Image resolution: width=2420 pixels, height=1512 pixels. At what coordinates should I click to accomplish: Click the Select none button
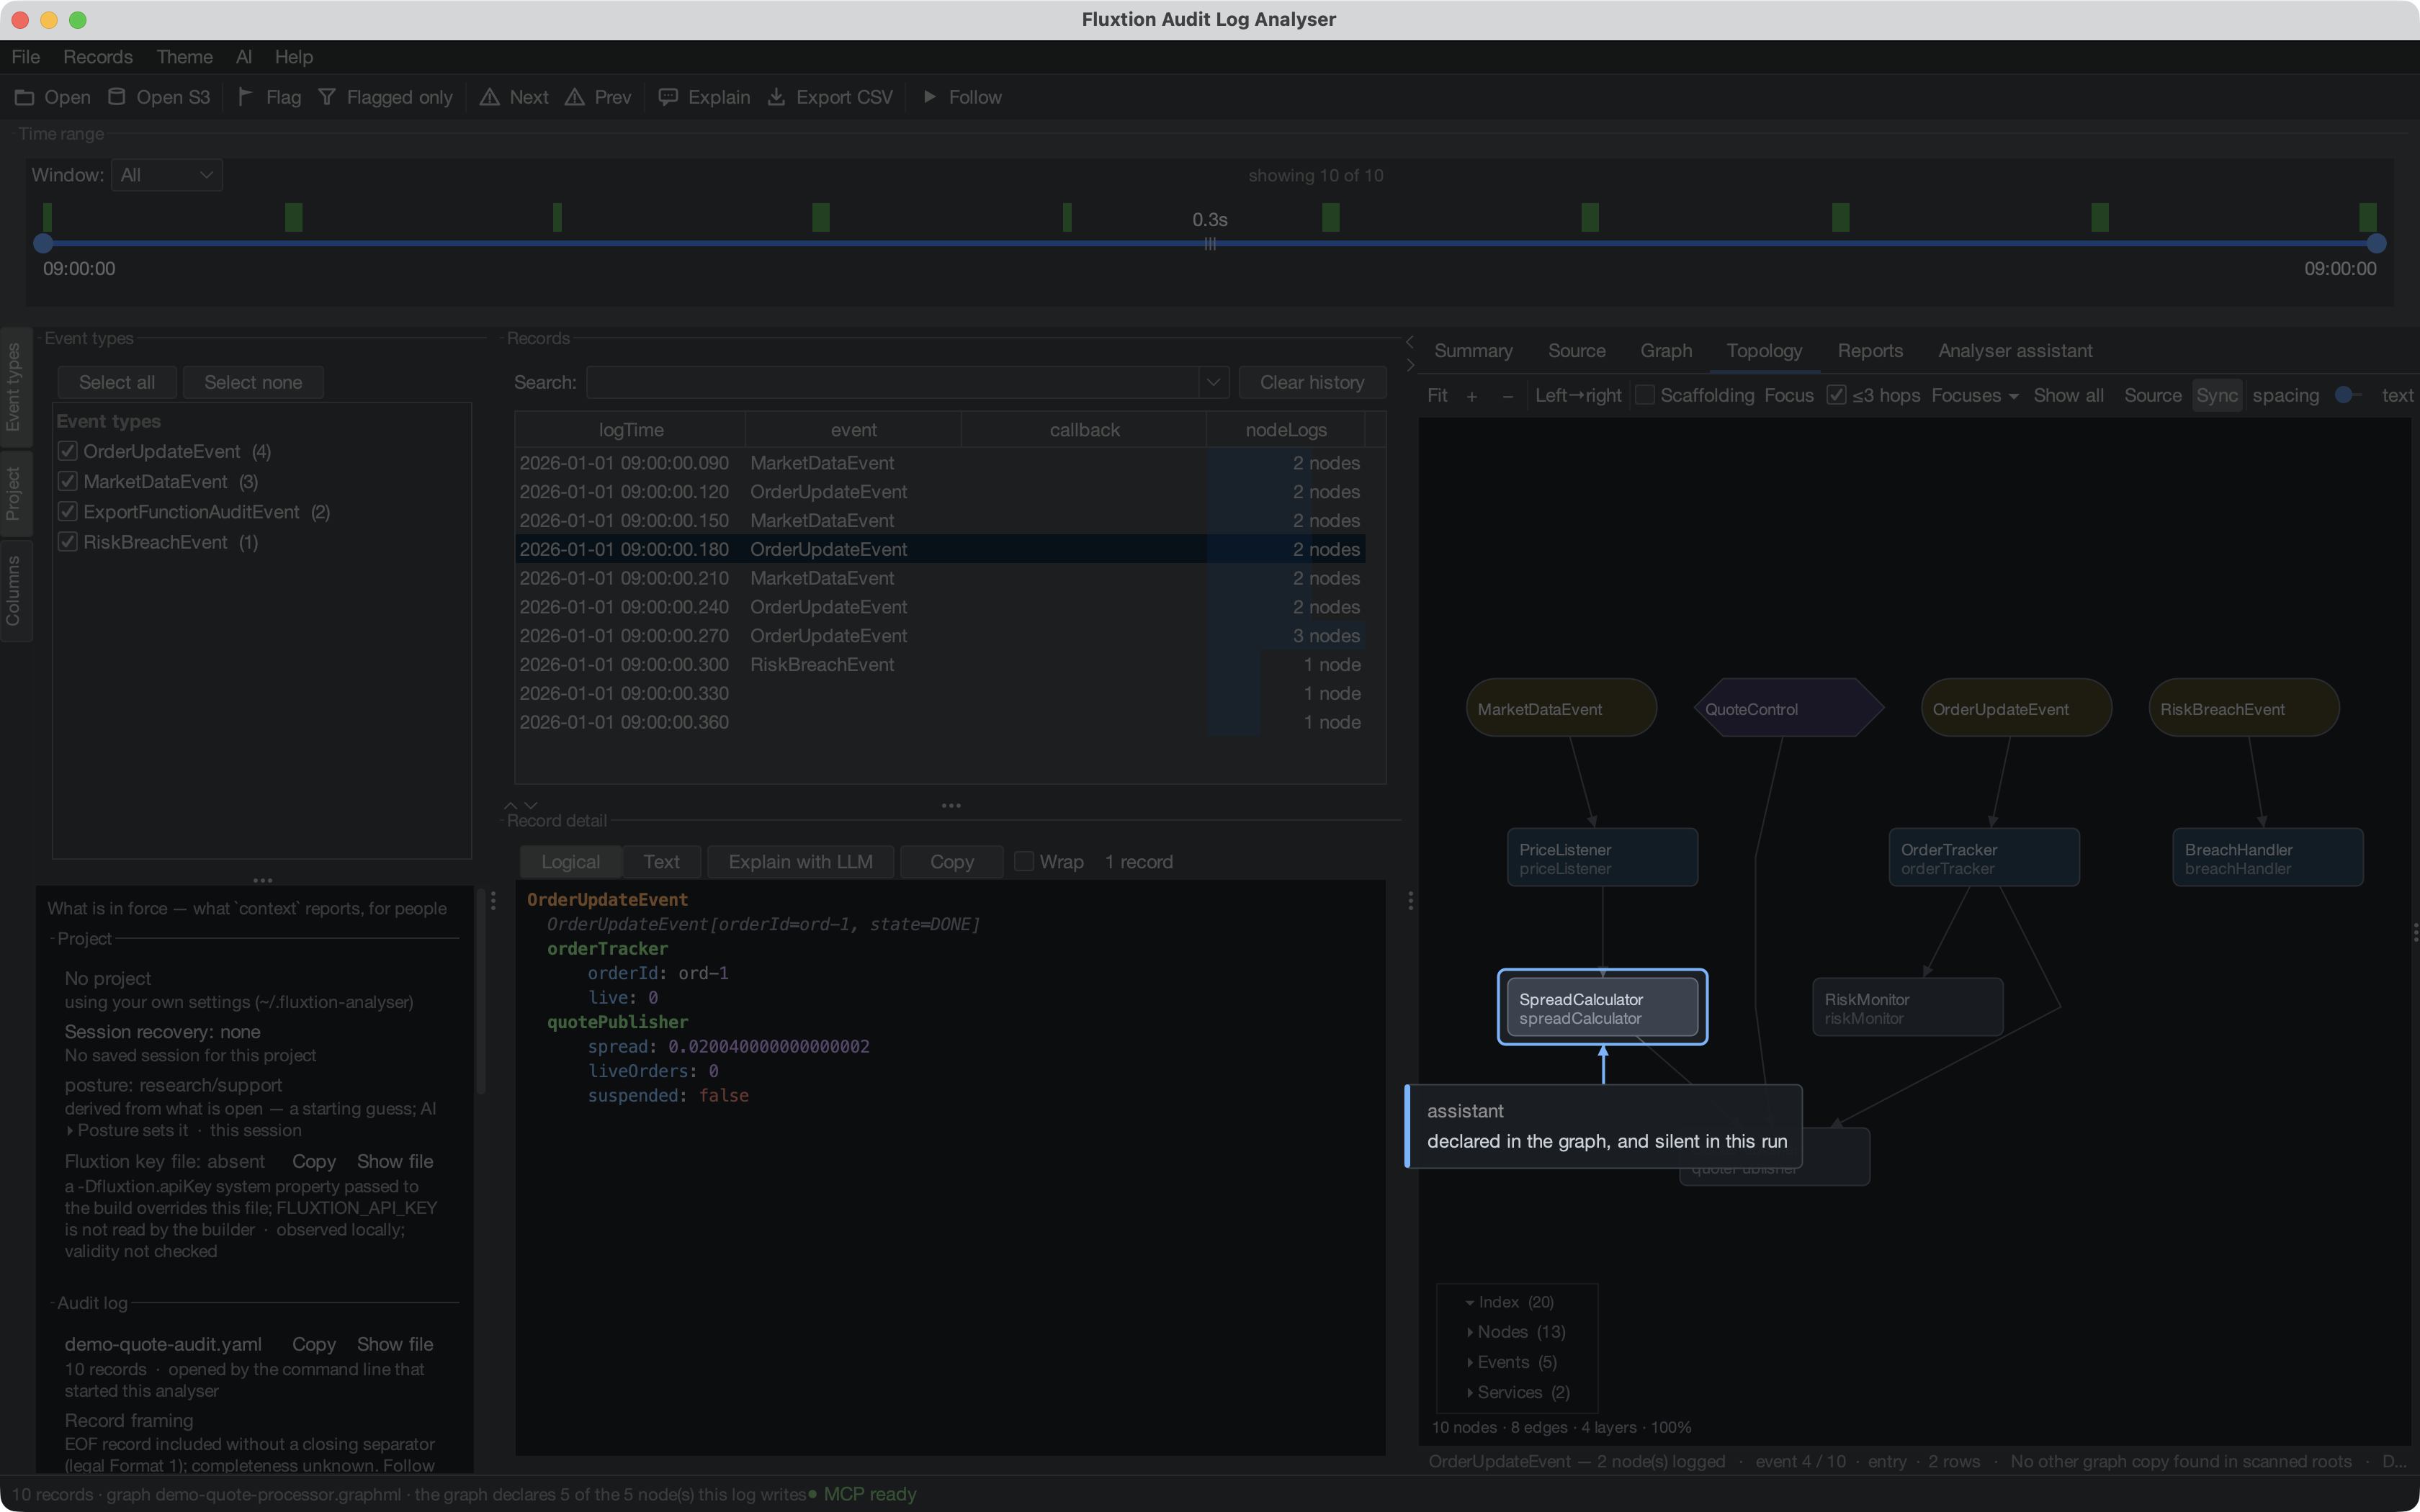(x=253, y=383)
